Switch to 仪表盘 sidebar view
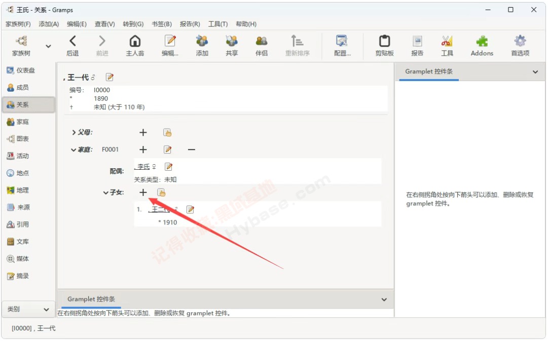This screenshot has height=341, width=548. pos(28,70)
